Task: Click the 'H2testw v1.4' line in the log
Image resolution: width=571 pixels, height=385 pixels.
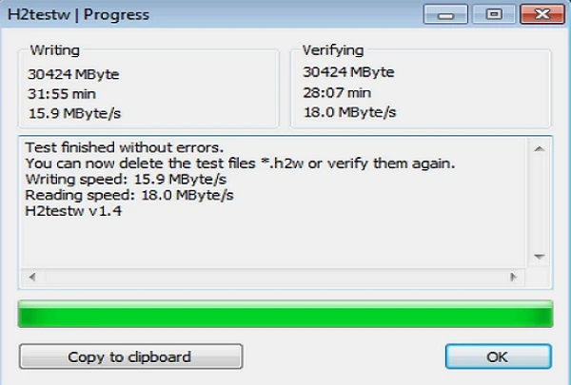Action: 73,211
